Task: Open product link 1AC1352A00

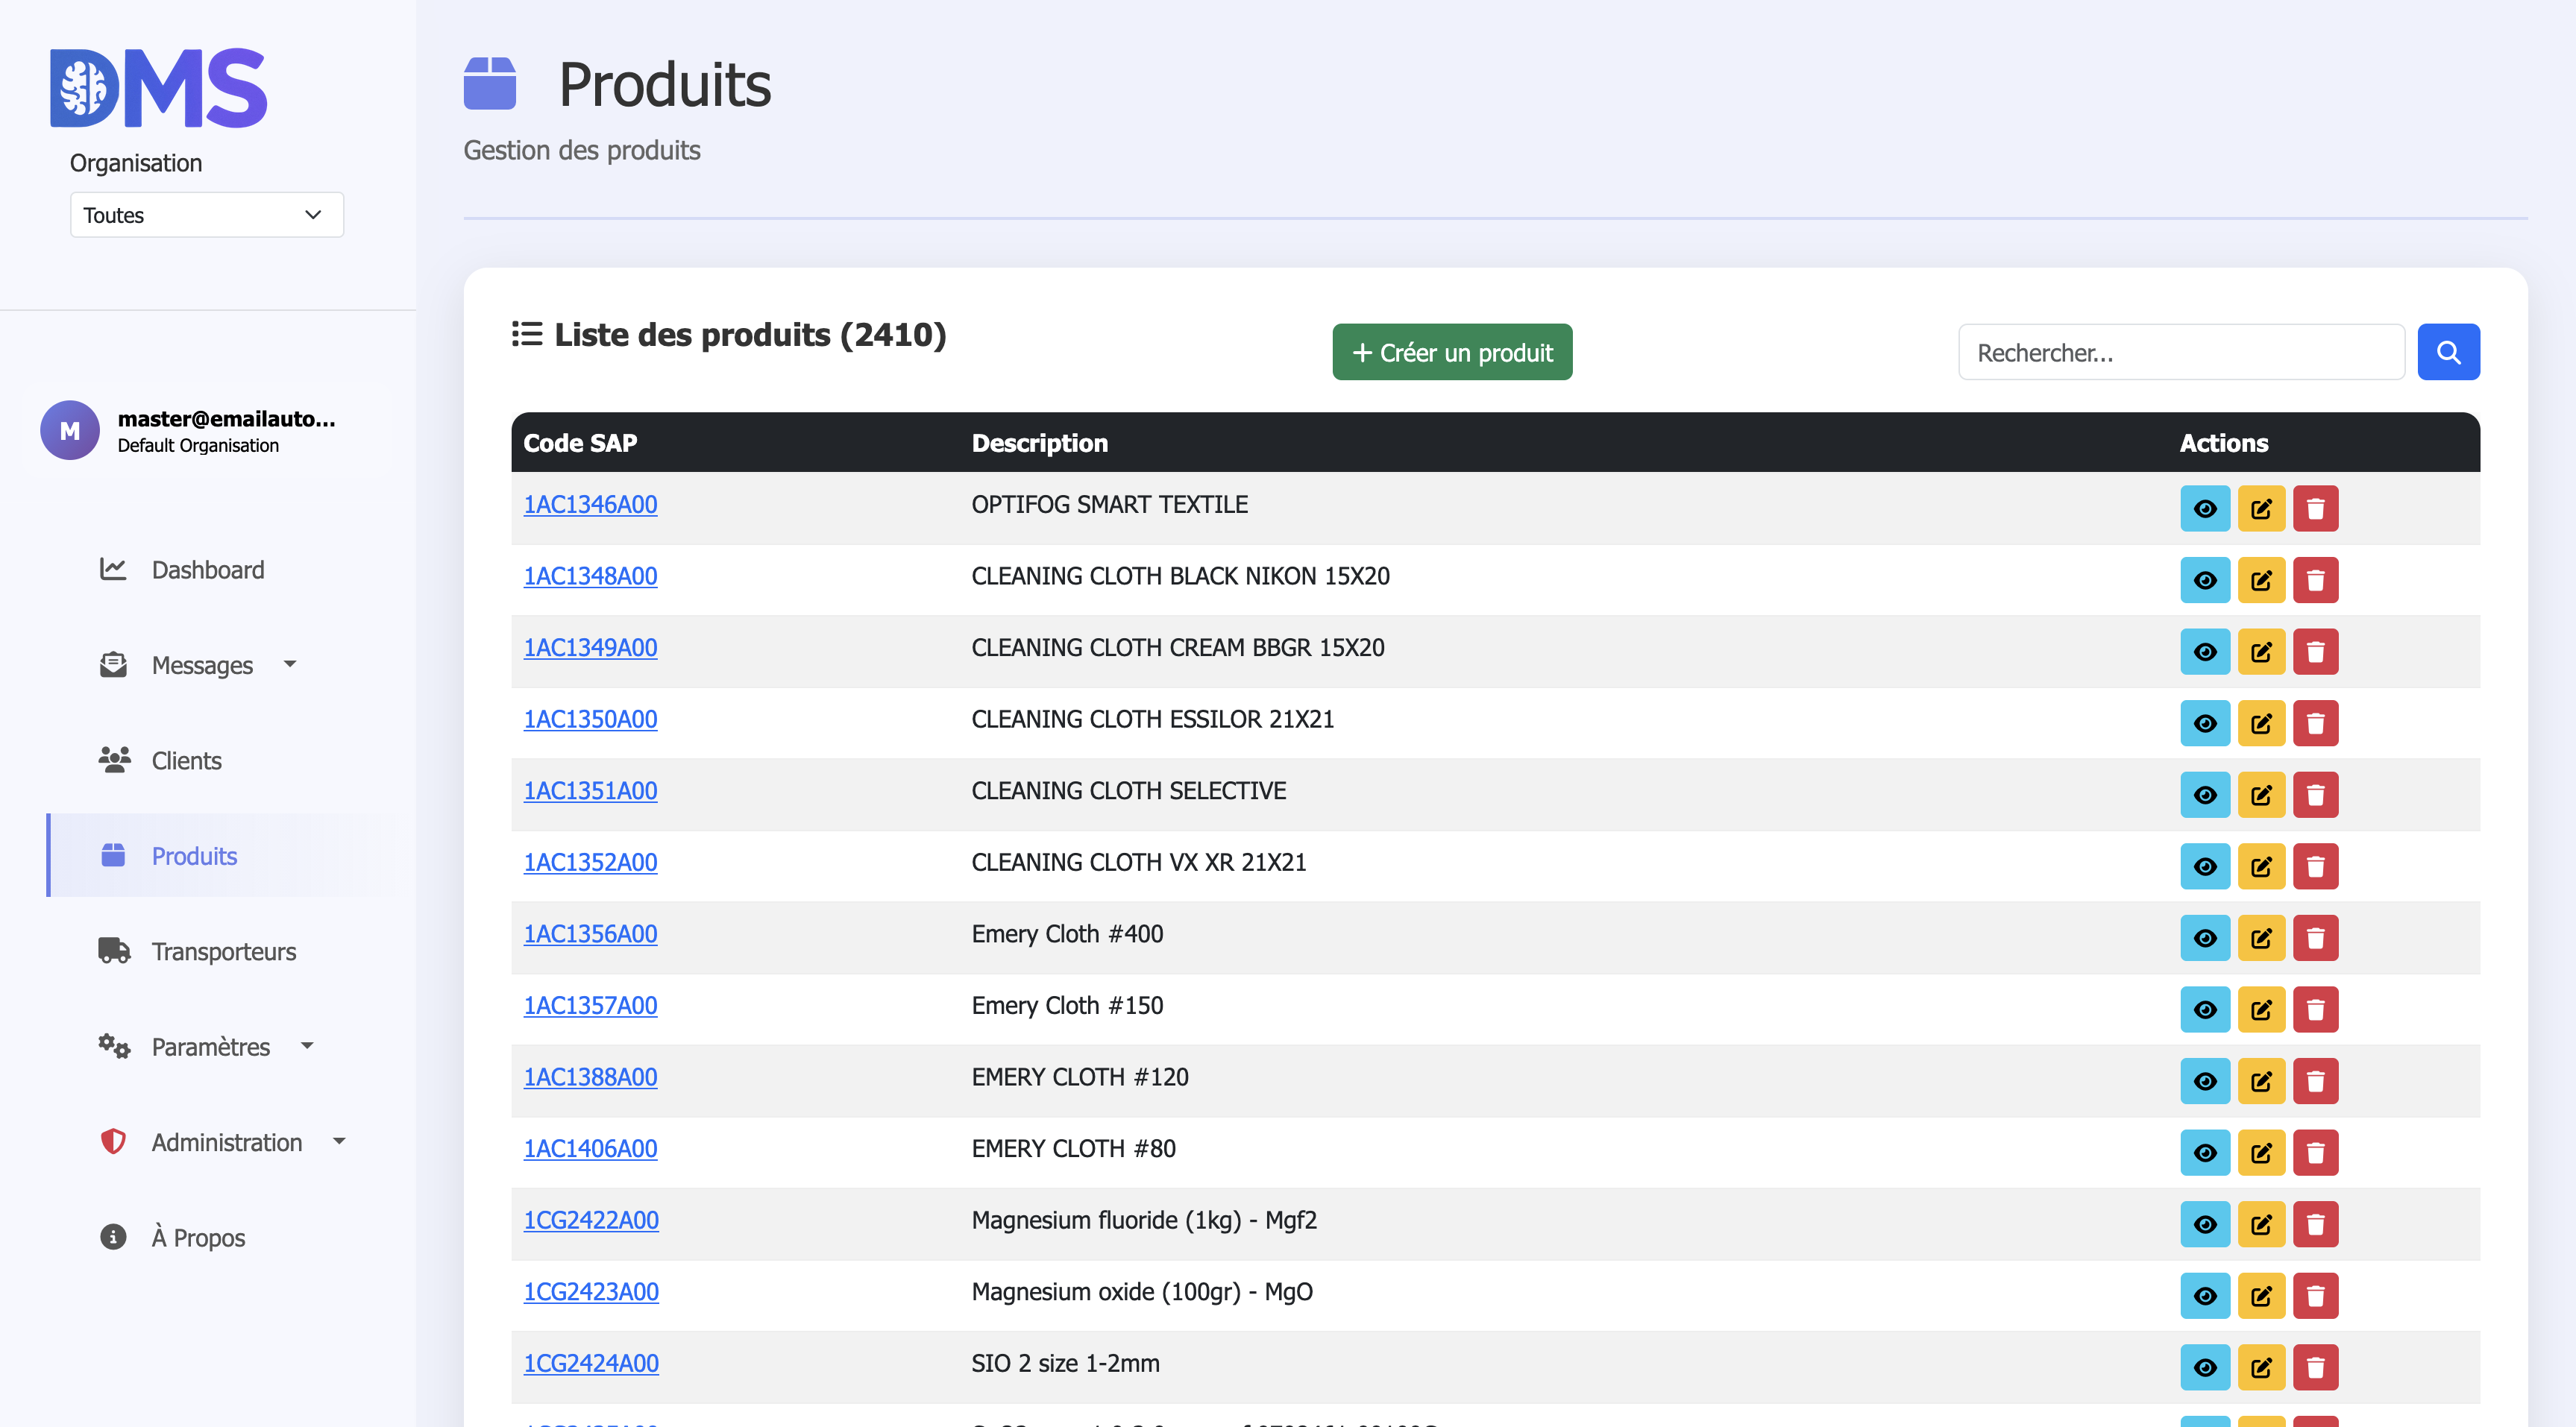Action: 590,862
